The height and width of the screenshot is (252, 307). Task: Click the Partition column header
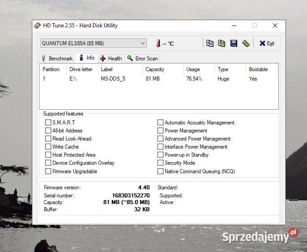[x=53, y=69]
